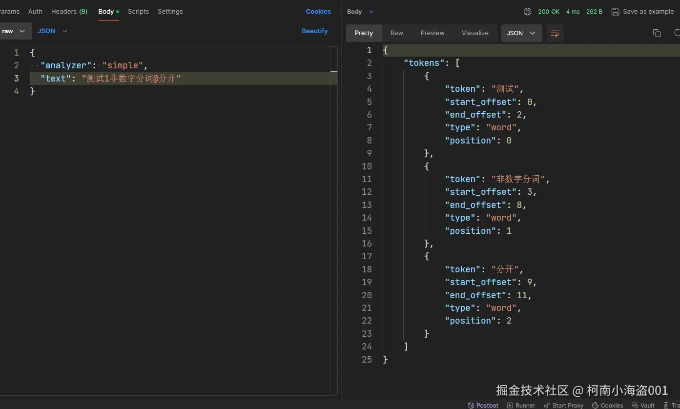
Task: Click the "position": 1 response line
Action: (x=478, y=230)
